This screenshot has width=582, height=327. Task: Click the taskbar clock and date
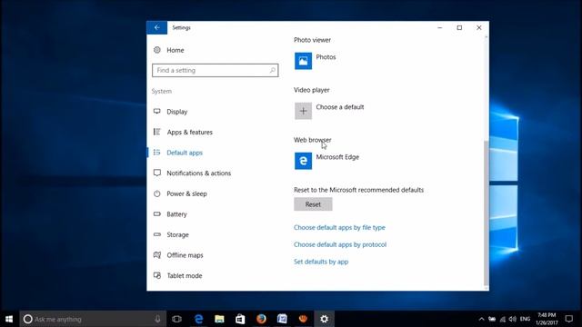click(547, 319)
